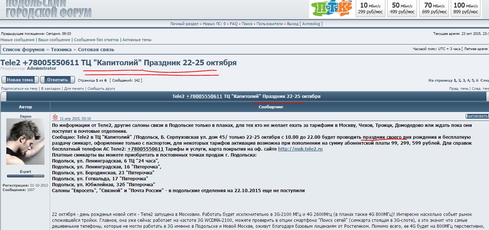This screenshot has height=230, width=489.
Task: Jump to page 6 of the topic
Action: 477,80
